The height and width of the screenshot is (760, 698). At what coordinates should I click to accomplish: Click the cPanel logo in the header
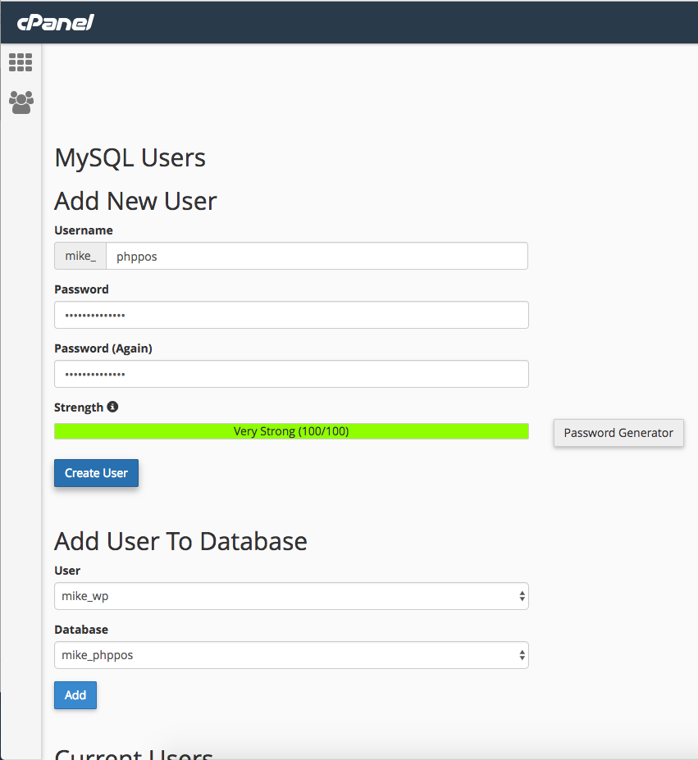point(56,22)
